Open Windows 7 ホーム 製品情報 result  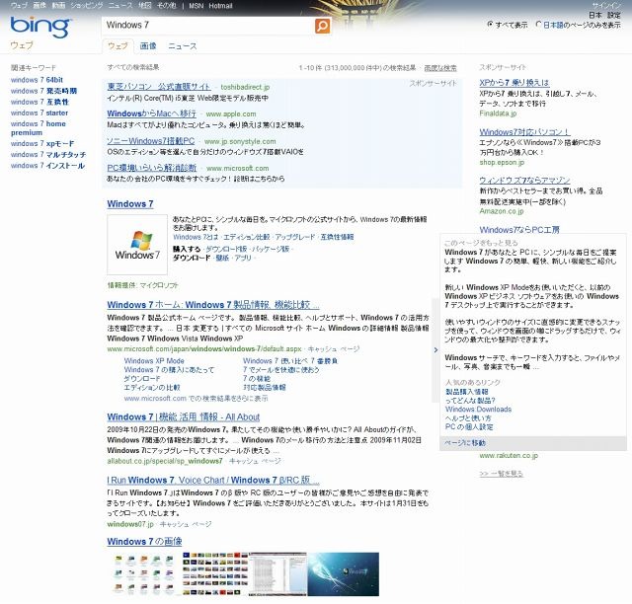[x=213, y=305]
